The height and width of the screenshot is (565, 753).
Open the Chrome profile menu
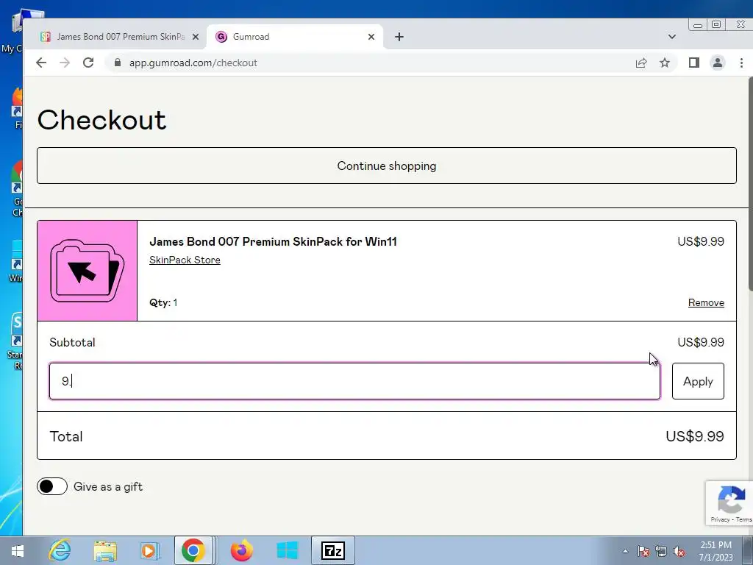[718, 63]
